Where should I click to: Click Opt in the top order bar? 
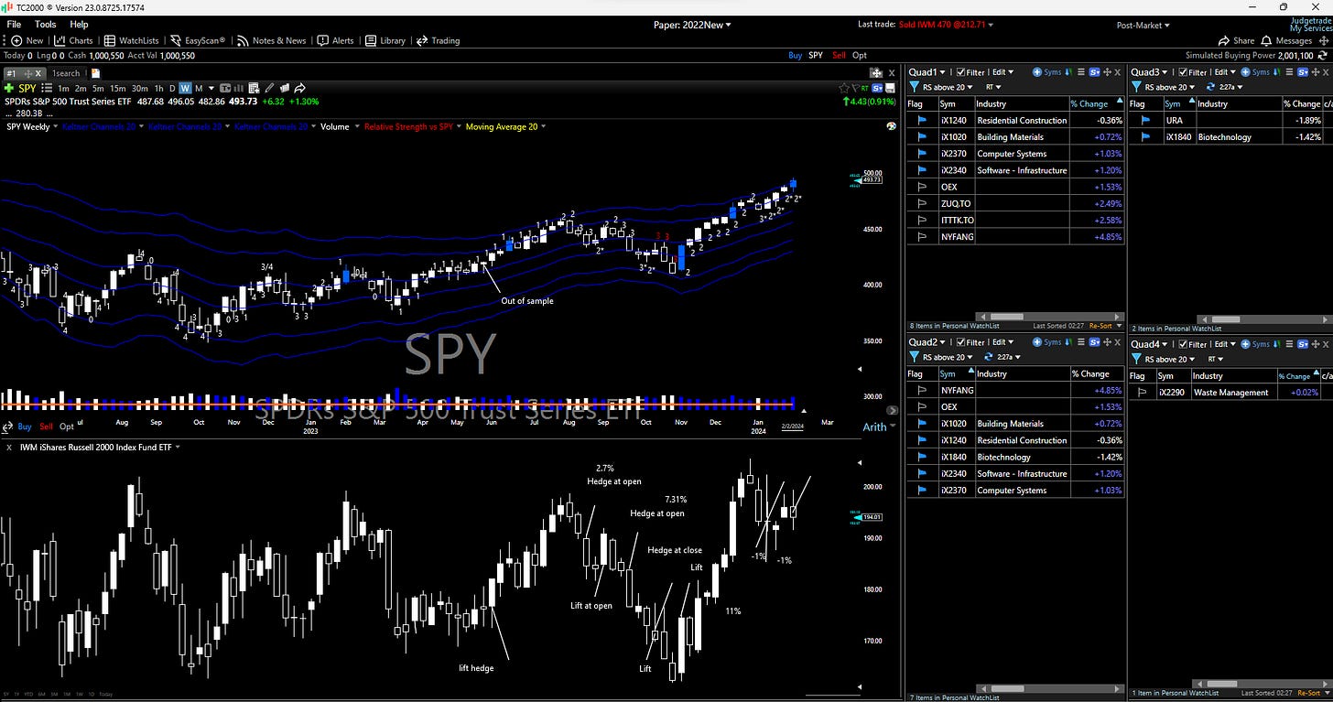(x=860, y=55)
